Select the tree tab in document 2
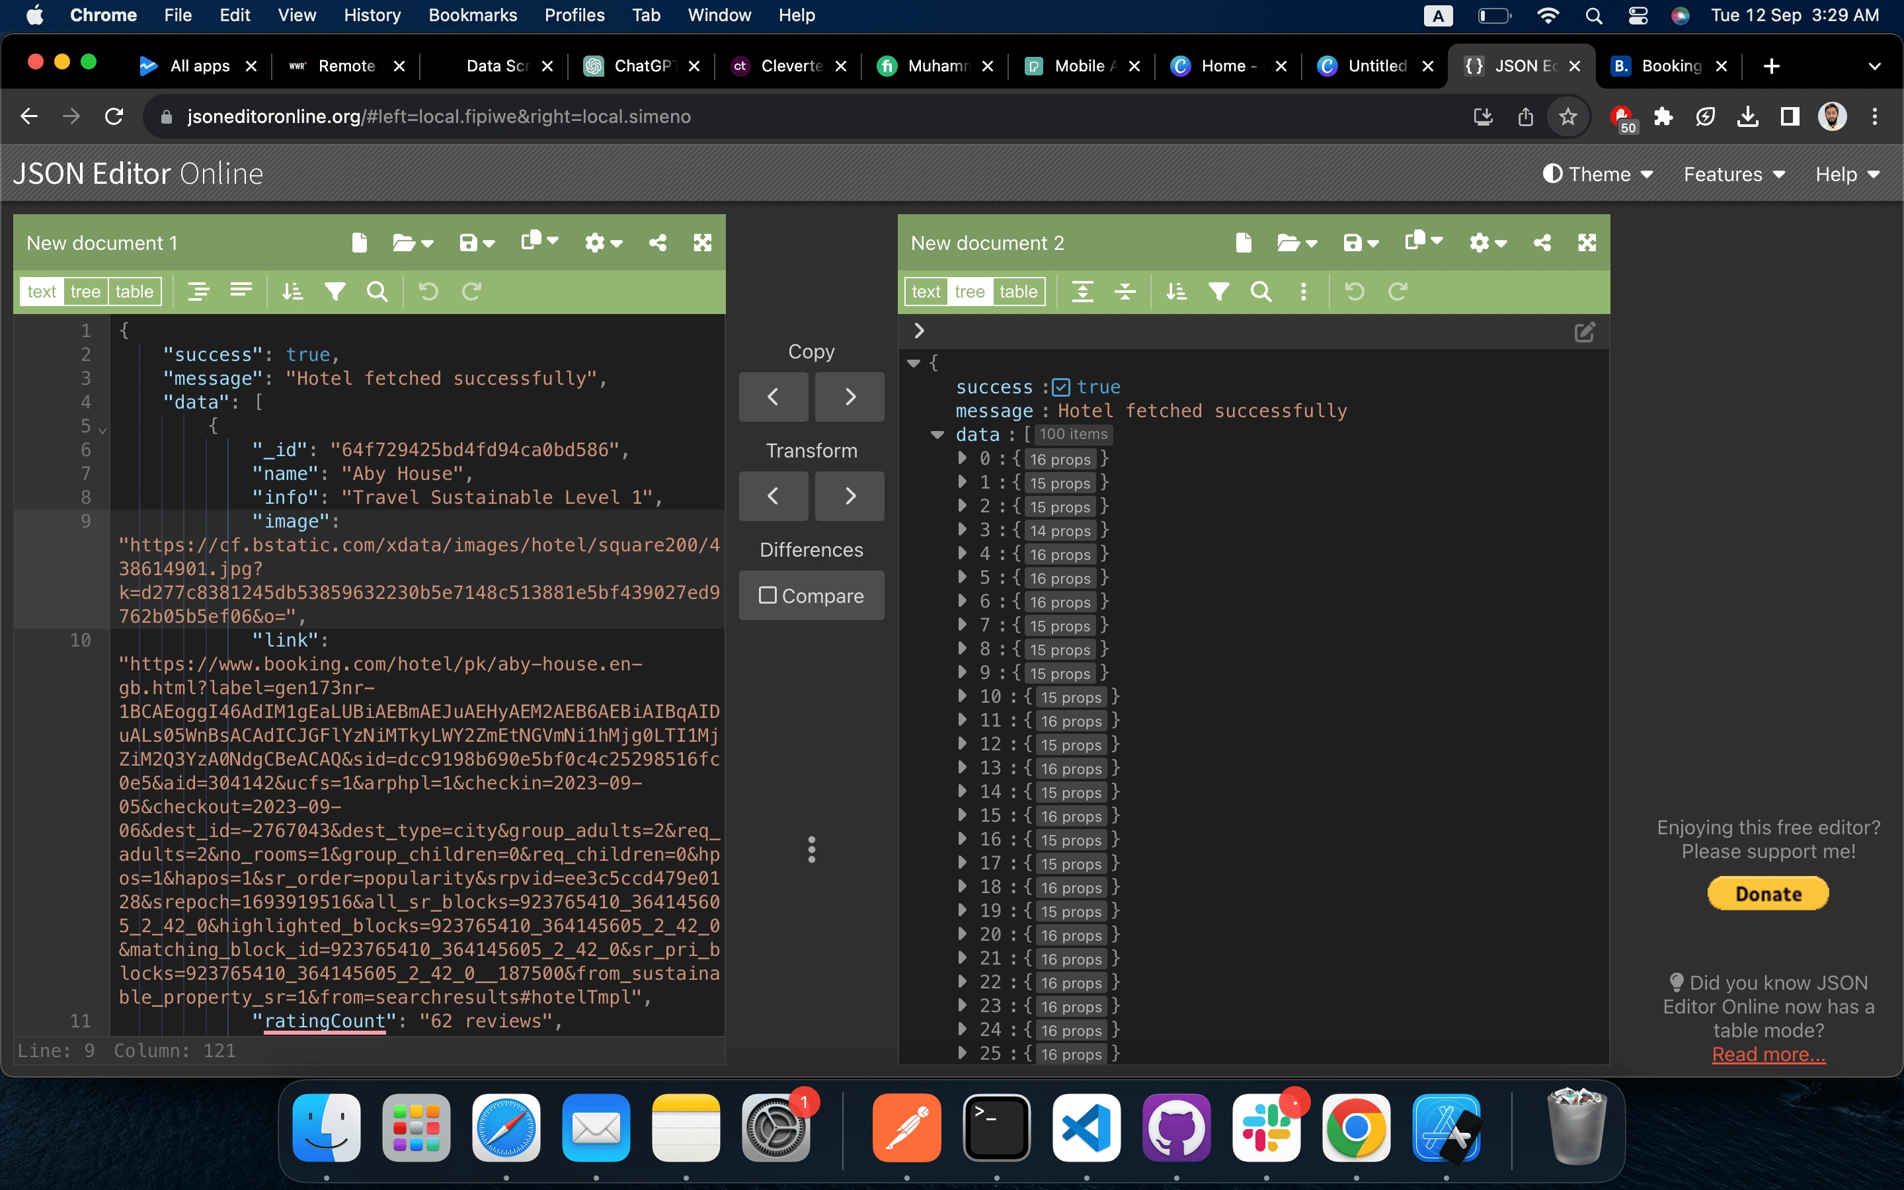Viewport: 1904px width, 1190px height. coord(971,291)
